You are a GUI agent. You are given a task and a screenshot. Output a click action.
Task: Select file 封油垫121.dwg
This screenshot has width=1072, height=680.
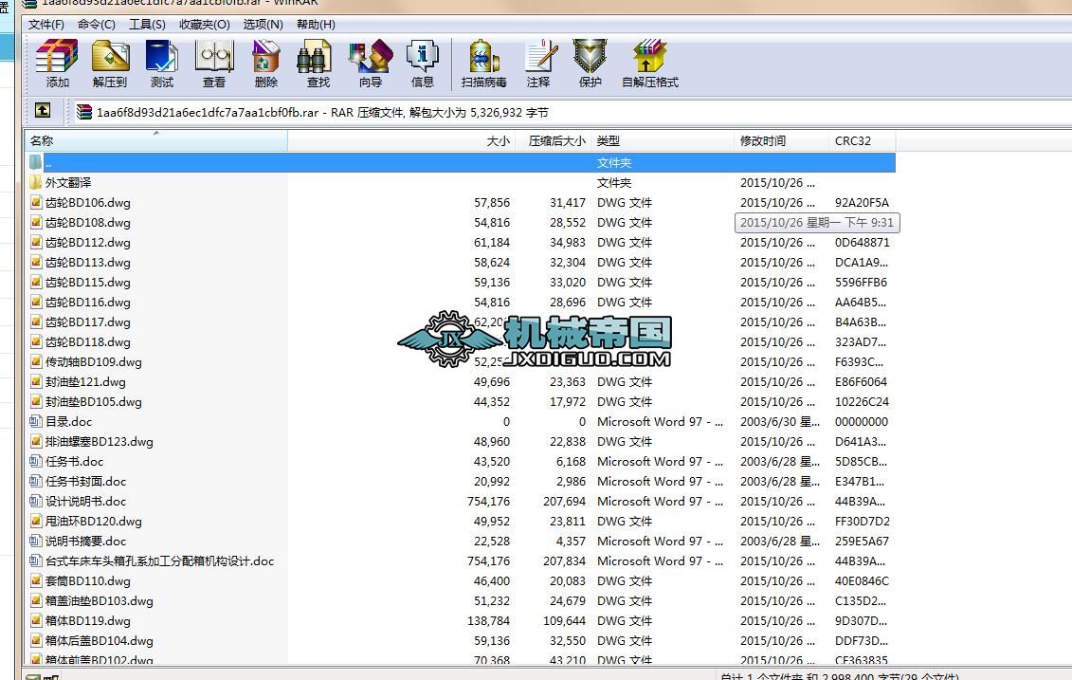click(85, 382)
